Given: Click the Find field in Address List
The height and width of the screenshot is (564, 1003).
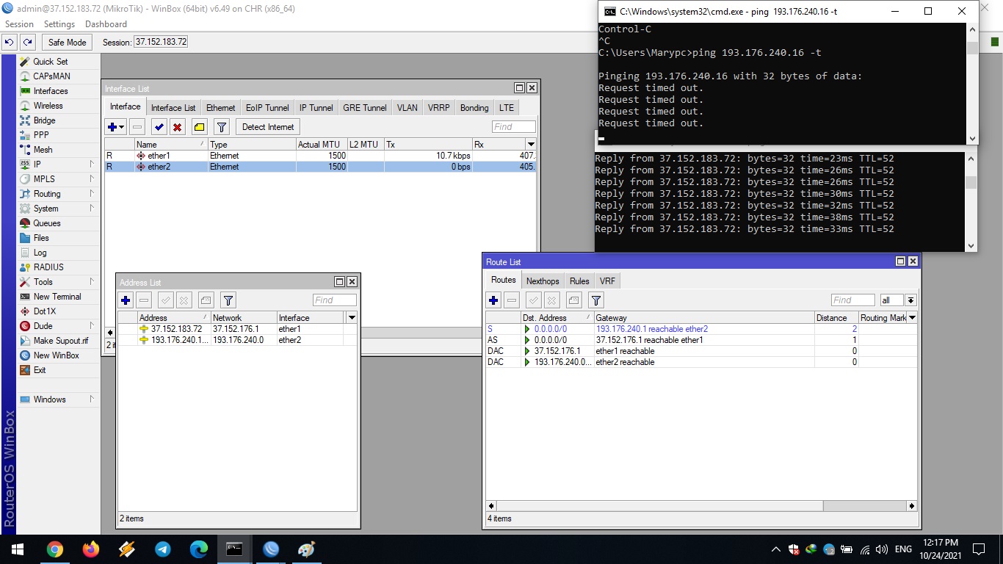Looking at the screenshot, I should (334, 300).
